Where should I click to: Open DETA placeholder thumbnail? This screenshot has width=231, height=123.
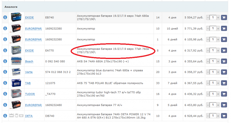click(16, 116)
